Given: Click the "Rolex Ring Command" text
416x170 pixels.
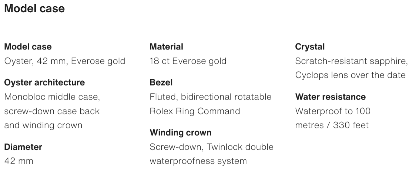Looking at the screenshot, I should click(195, 111).
